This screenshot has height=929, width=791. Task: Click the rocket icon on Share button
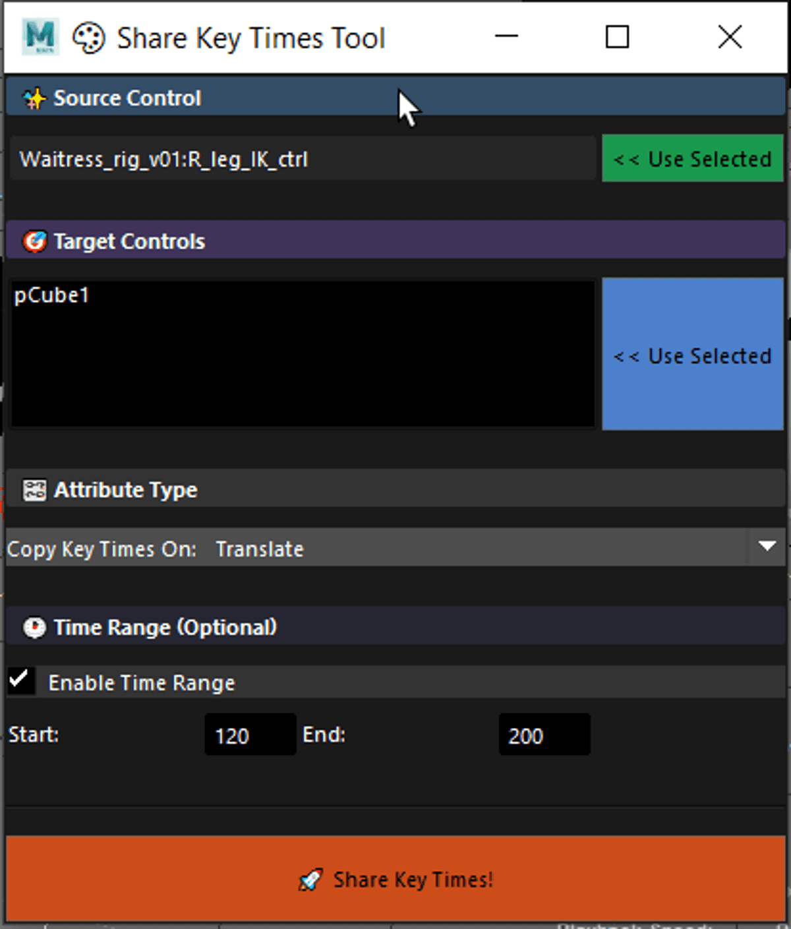tap(310, 880)
